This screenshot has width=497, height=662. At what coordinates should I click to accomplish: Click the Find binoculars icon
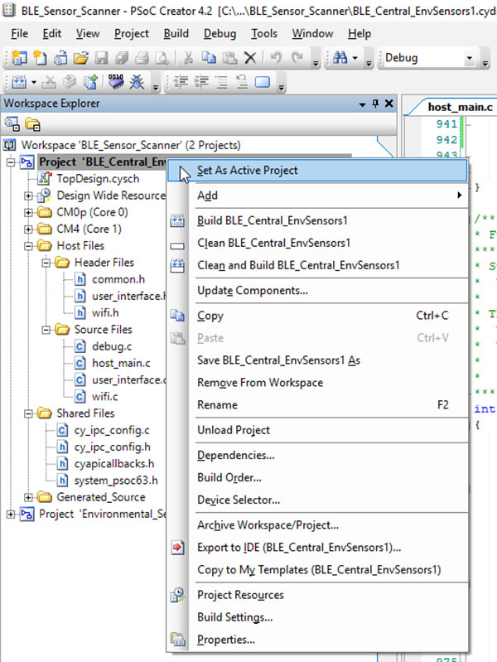tap(340, 57)
